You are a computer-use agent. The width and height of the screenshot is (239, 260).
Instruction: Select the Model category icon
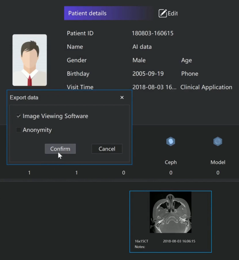[218, 142]
